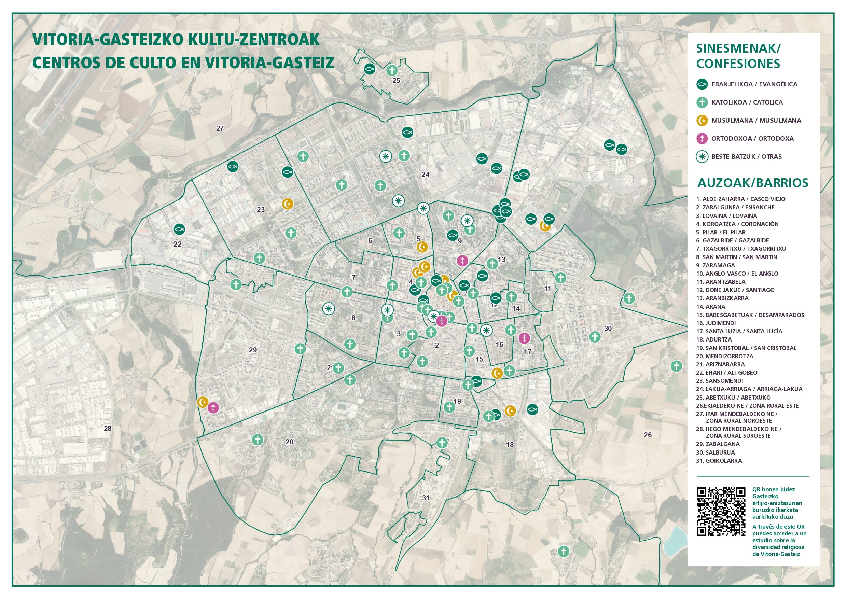
Task: Click '24. LAKUA-ARRIAGA / ARRIAGA-LAKUA' list entry
Action: [749, 389]
